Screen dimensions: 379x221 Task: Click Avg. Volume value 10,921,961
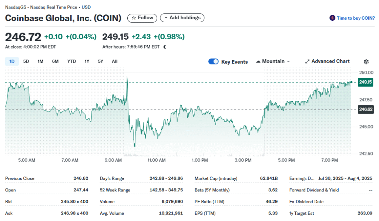click(171, 213)
